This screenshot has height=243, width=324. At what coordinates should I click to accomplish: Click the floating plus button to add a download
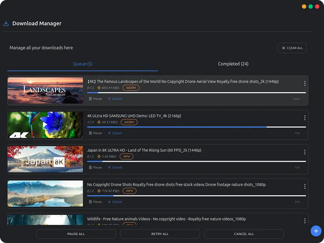pos(315,231)
